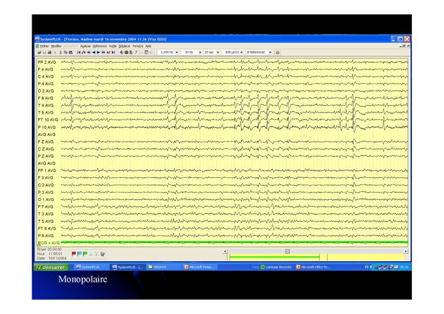Viewport: 444px width, 314px height.
Task: Click the Save disk toolbar icon
Action: (x=44, y=52)
